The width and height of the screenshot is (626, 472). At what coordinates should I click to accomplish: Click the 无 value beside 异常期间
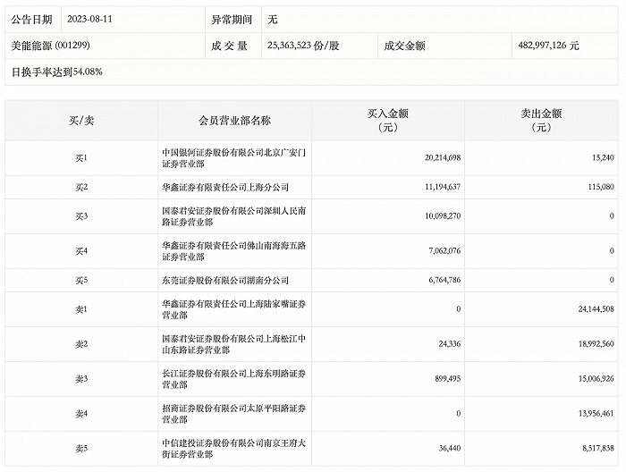[273, 19]
